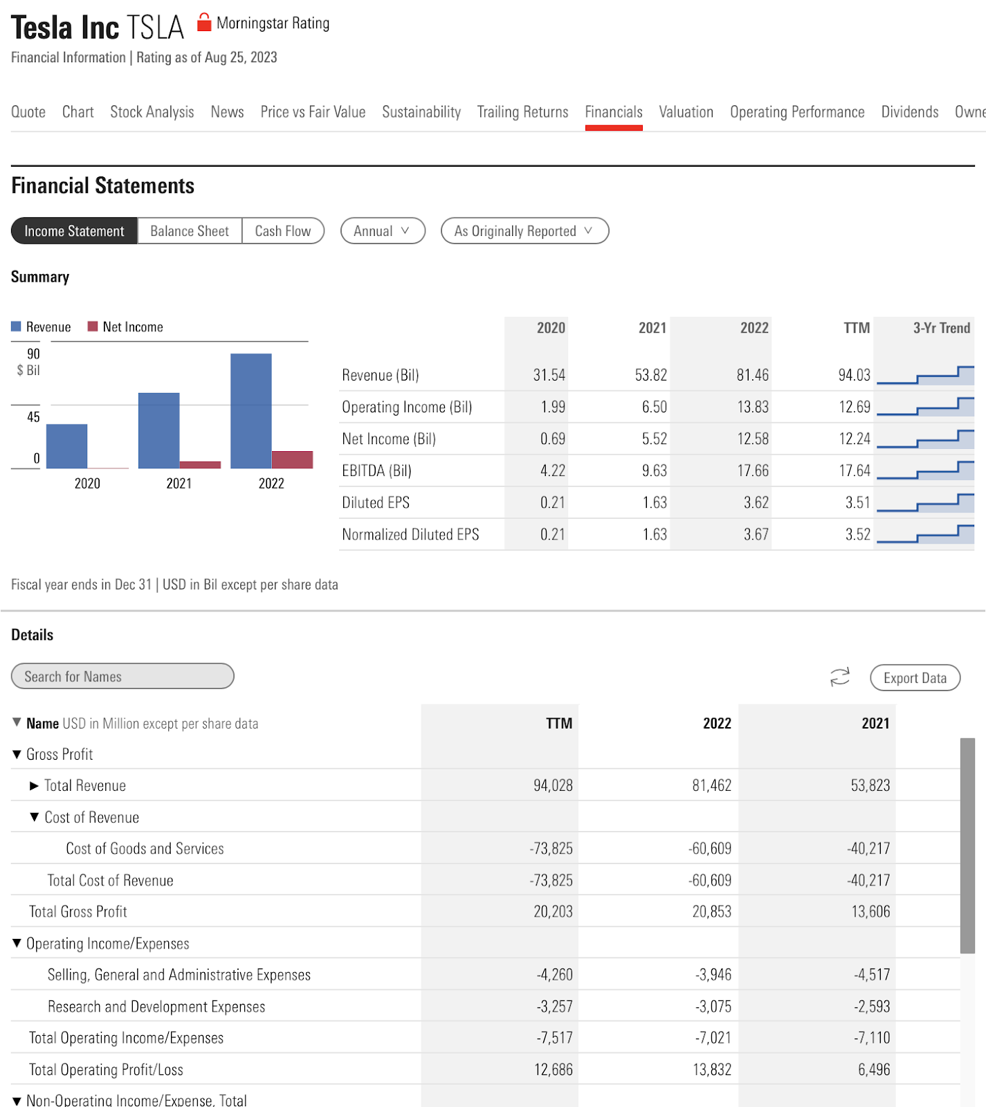The image size is (986, 1107).
Task: Switch to the Balance Sheet statement
Action: tap(190, 231)
